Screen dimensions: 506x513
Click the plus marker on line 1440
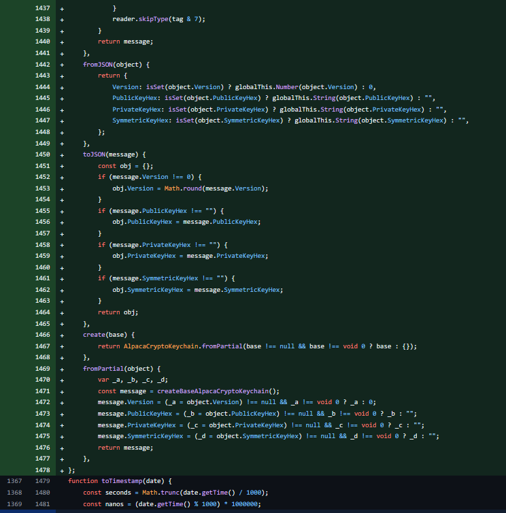coord(62,42)
